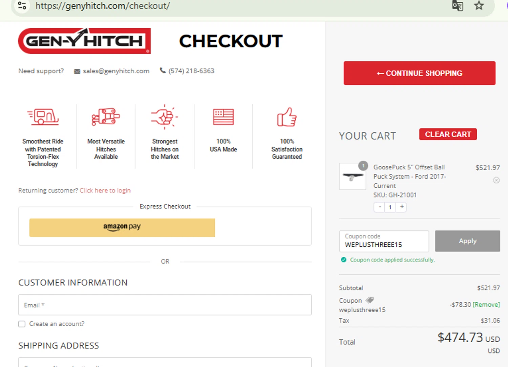
Task: Click the coupon tag icon
Action: (370, 300)
